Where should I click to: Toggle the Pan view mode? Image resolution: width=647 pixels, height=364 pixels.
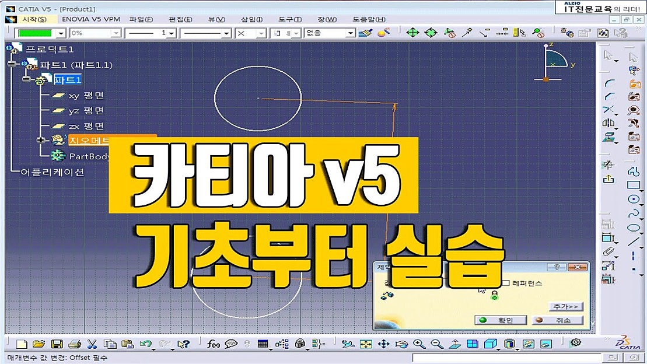point(383,344)
